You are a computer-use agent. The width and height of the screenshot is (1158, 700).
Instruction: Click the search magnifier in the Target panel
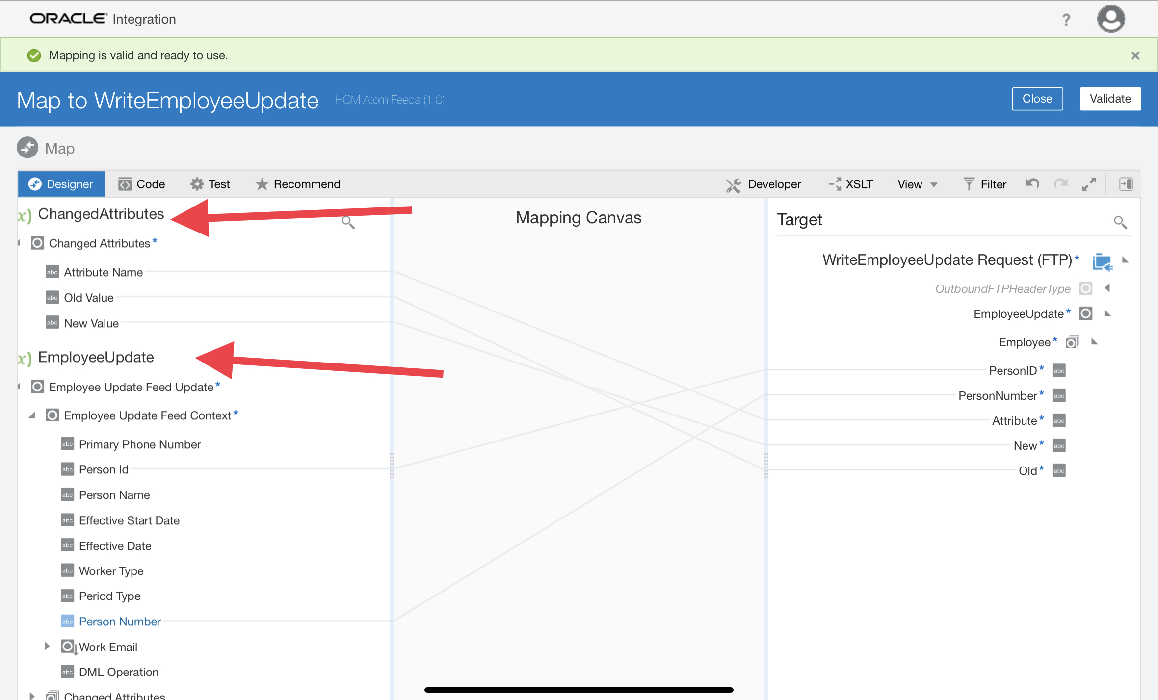[1120, 222]
